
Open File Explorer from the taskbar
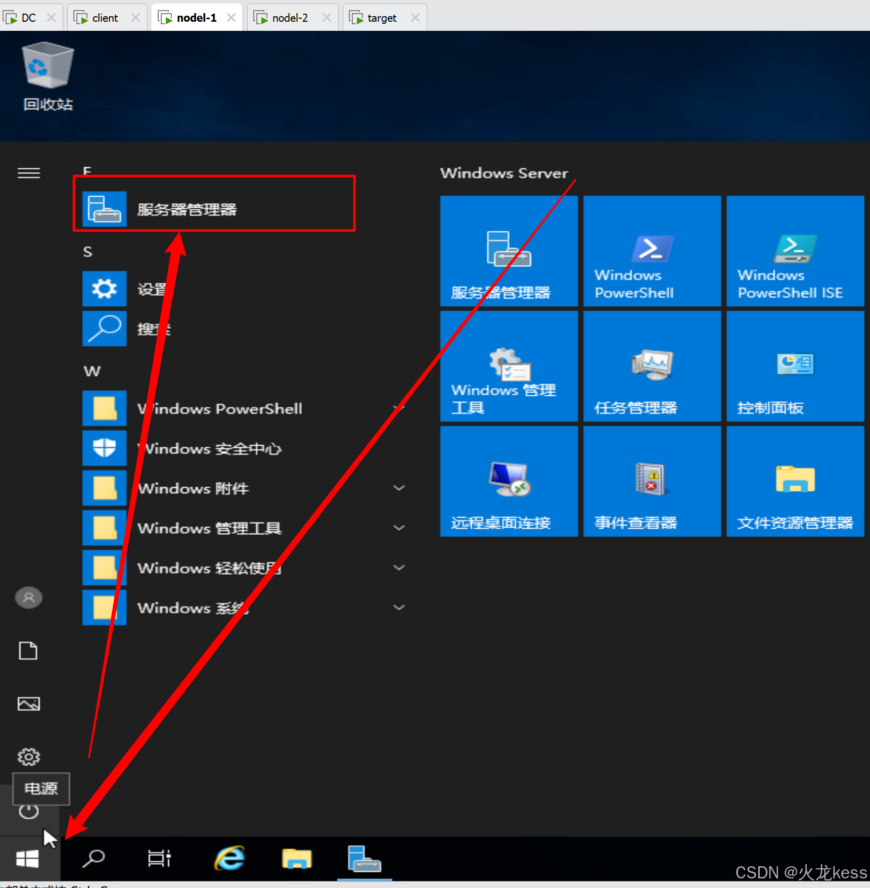coord(297,858)
